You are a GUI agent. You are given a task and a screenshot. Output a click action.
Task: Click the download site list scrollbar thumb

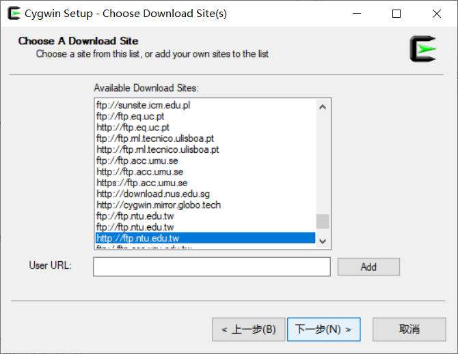(x=323, y=221)
